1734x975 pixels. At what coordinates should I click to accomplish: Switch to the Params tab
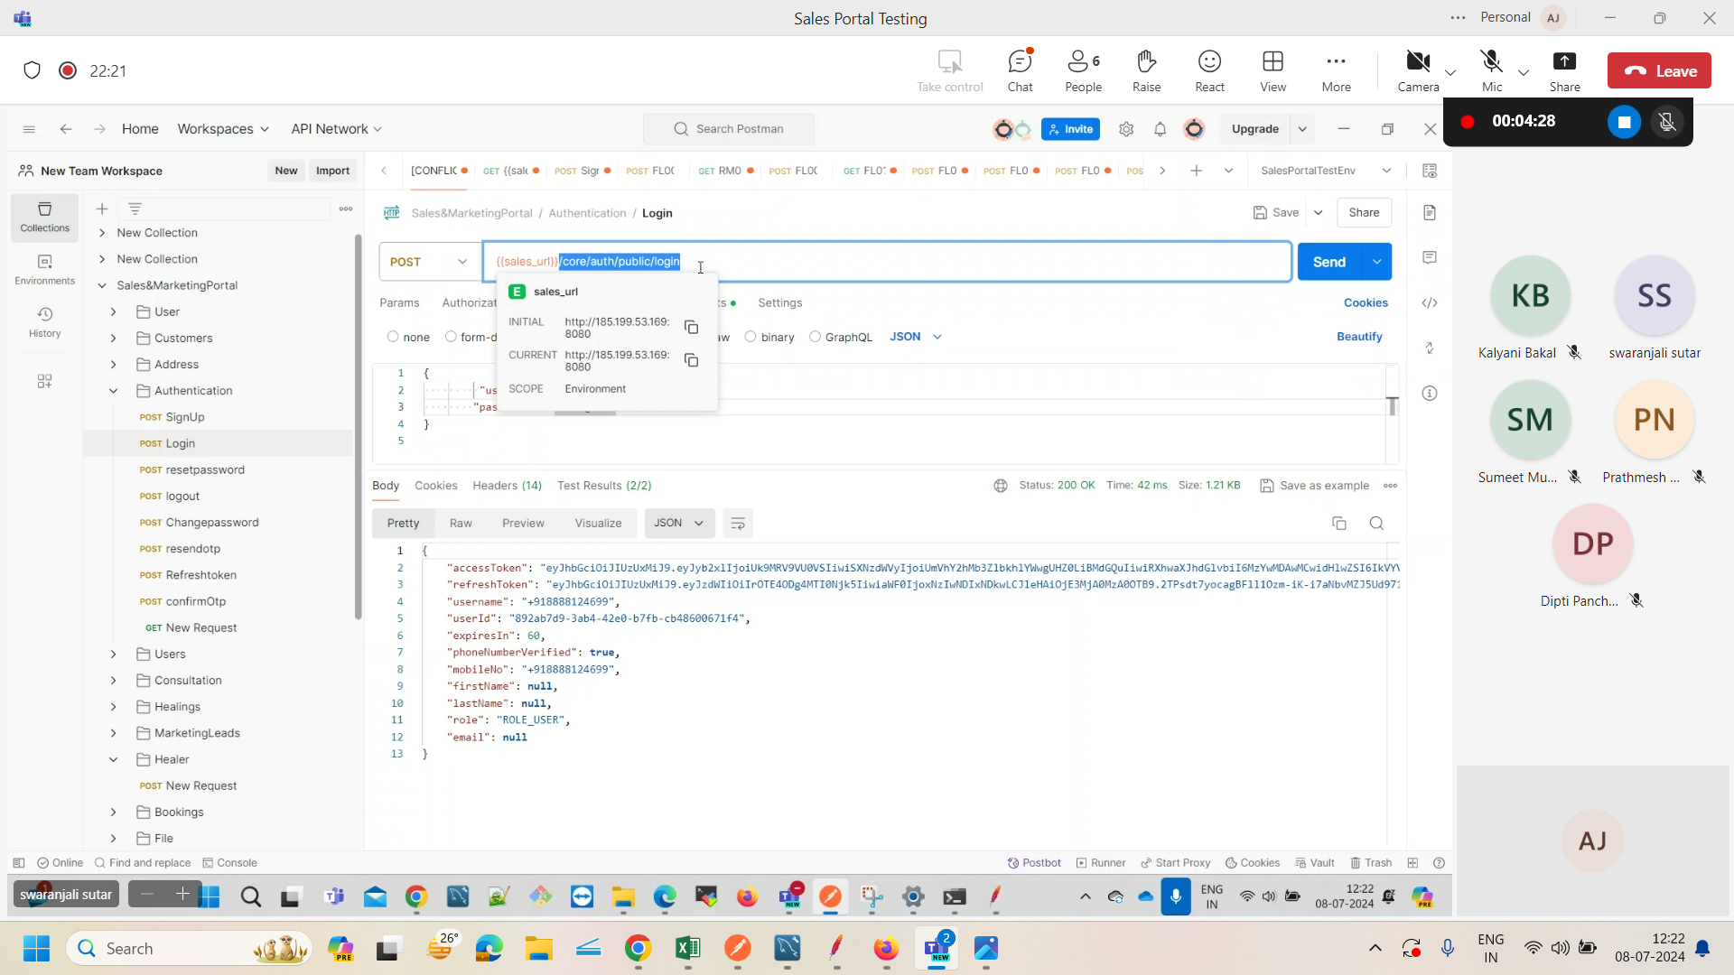click(x=399, y=303)
